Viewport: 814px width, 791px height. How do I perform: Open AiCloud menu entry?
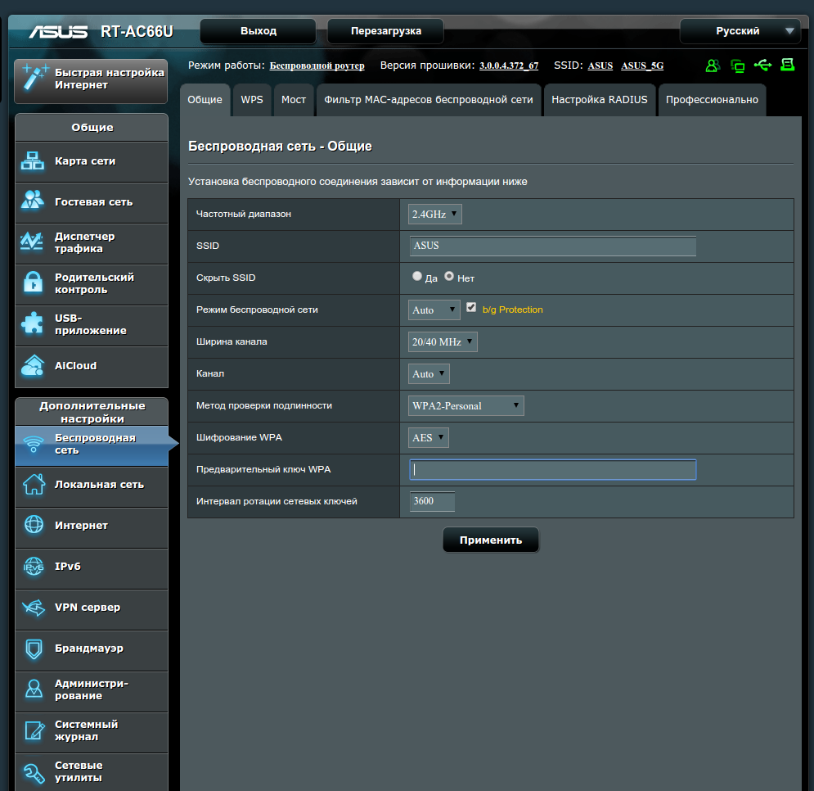pyautogui.click(x=92, y=367)
